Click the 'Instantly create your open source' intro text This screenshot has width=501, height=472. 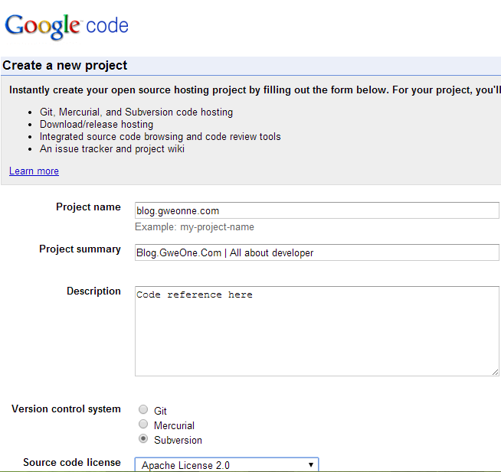(x=255, y=90)
